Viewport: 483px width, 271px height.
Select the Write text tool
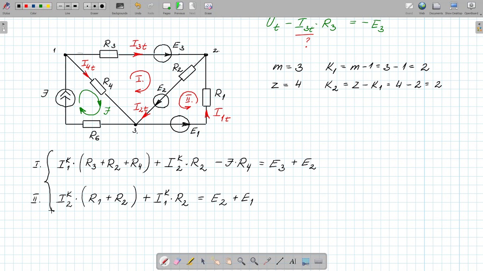pos(293,261)
